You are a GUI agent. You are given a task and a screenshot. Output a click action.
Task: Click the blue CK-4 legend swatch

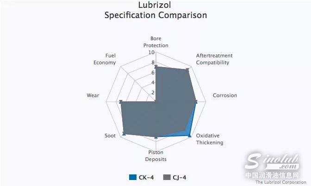click(133, 177)
